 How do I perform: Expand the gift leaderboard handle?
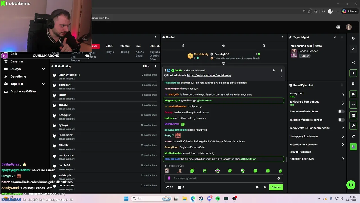(224, 64)
